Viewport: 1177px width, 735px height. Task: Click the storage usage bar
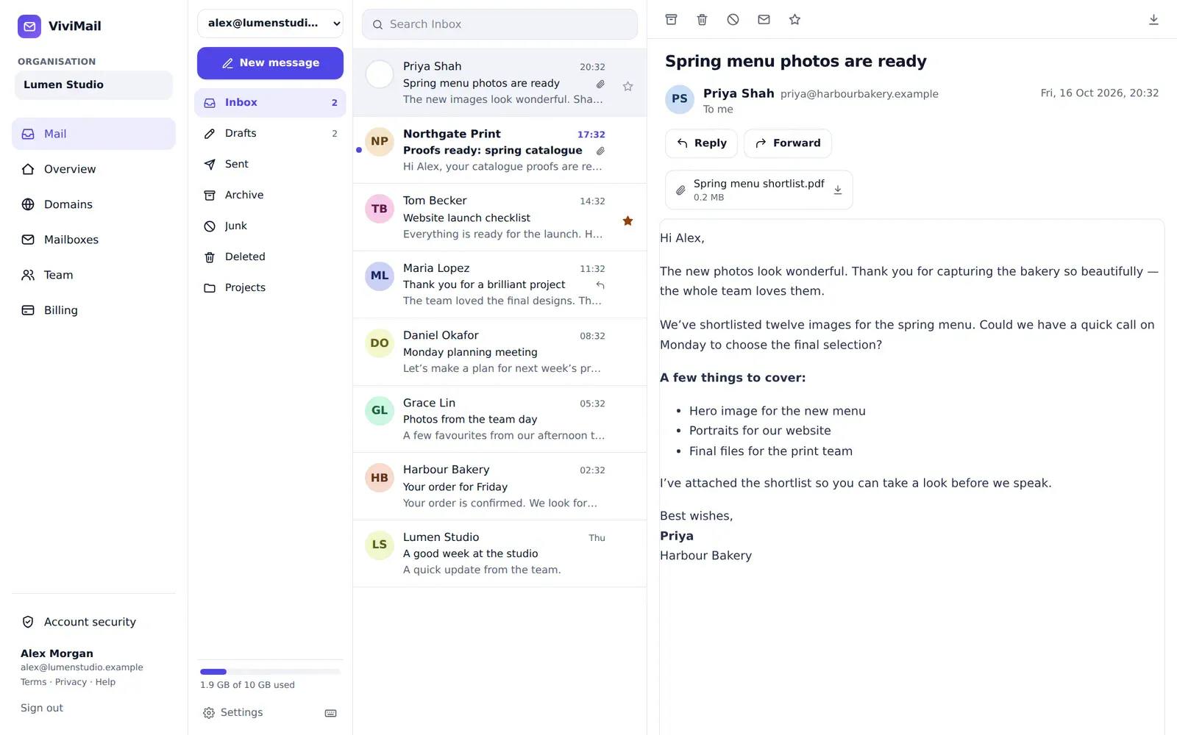click(270, 672)
